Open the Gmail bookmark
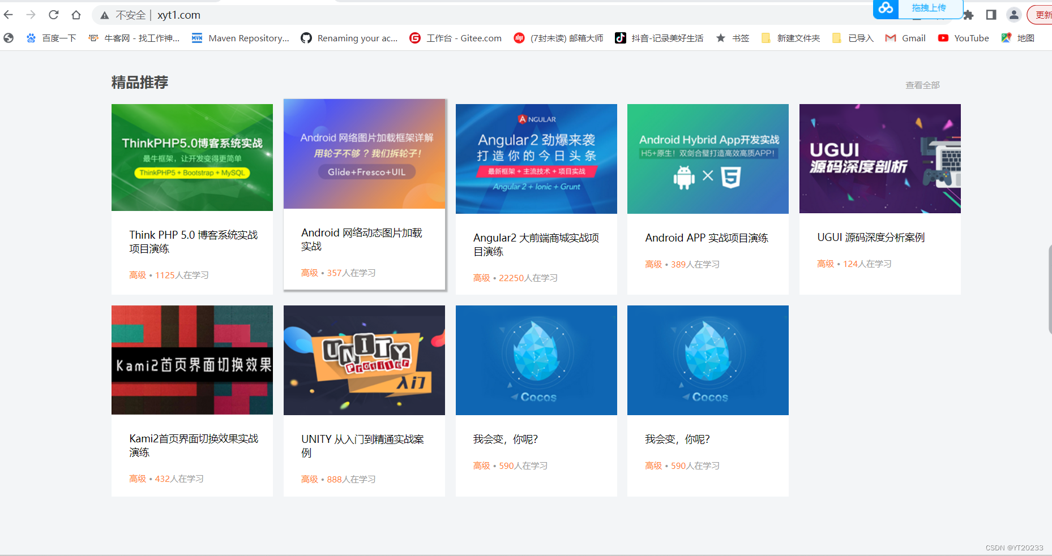This screenshot has width=1052, height=556. tap(905, 38)
